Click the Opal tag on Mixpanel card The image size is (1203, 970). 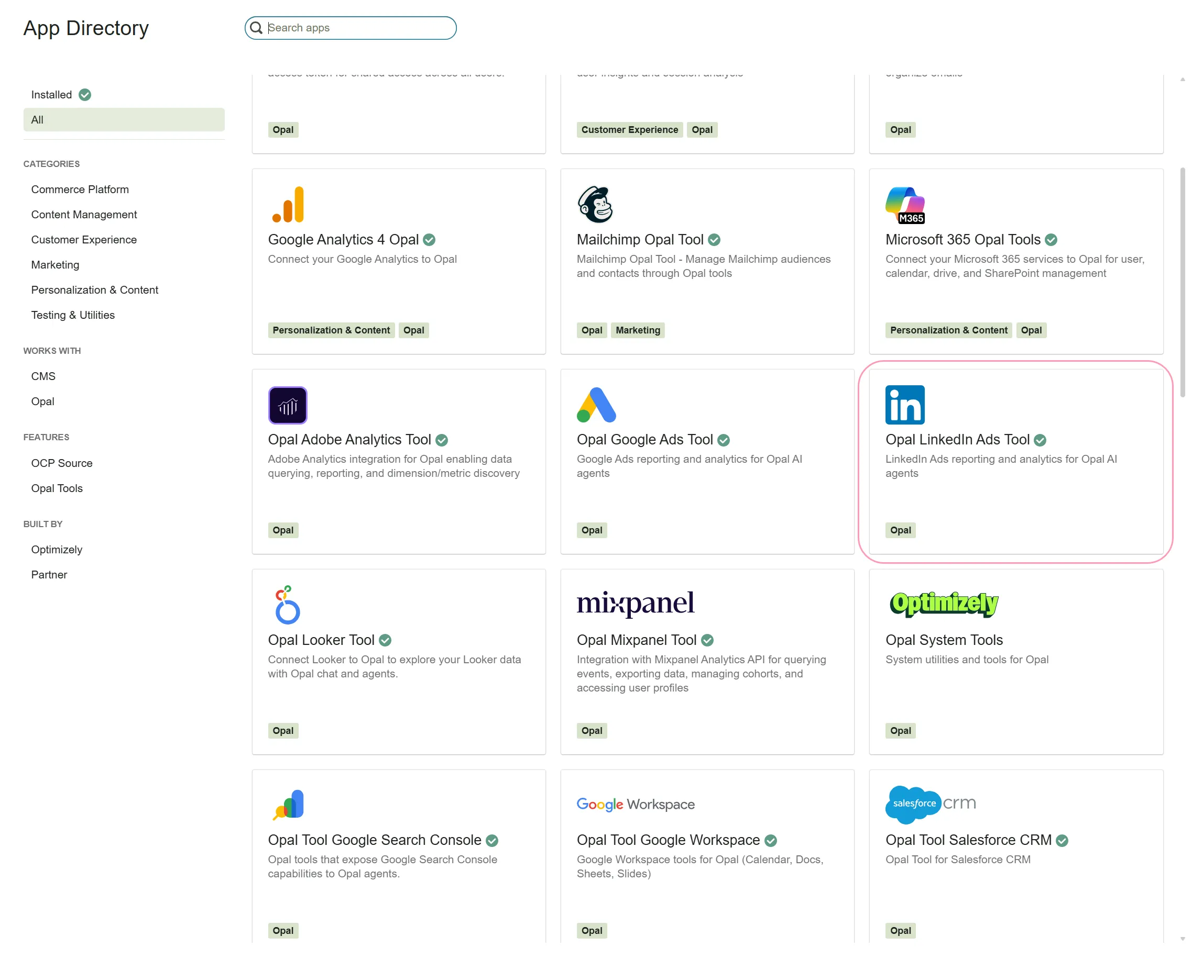pos(592,731)
